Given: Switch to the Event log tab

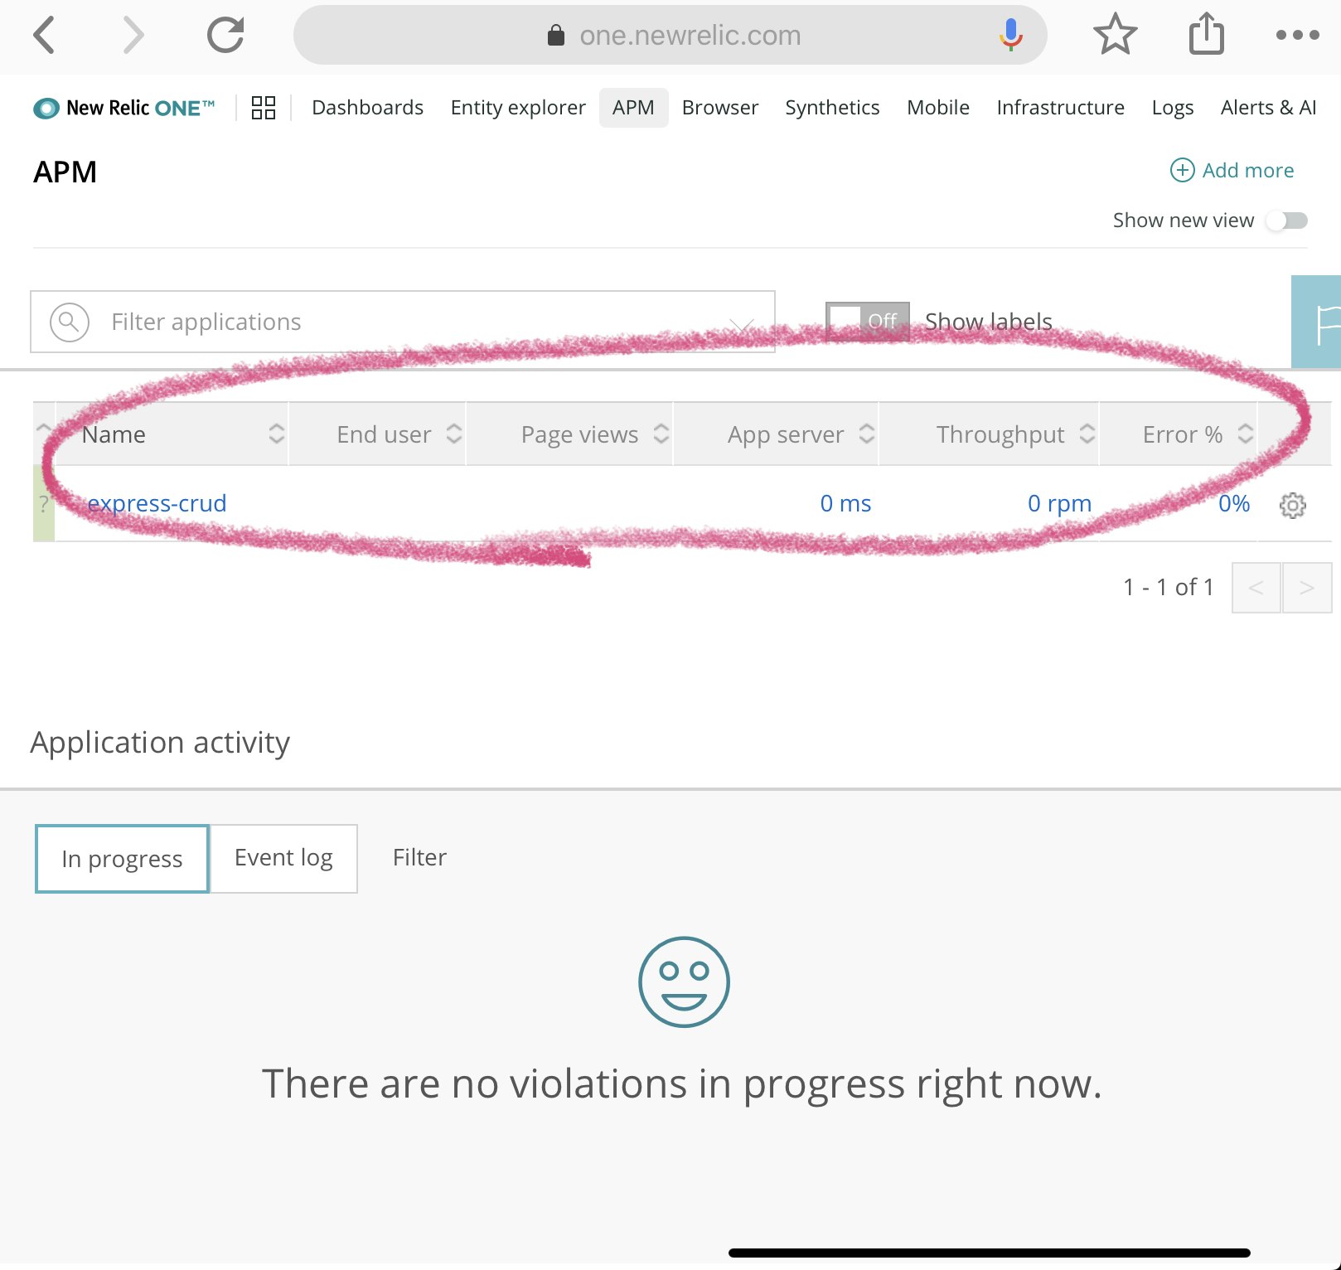Looking at the screenshot, I should 283,858.
